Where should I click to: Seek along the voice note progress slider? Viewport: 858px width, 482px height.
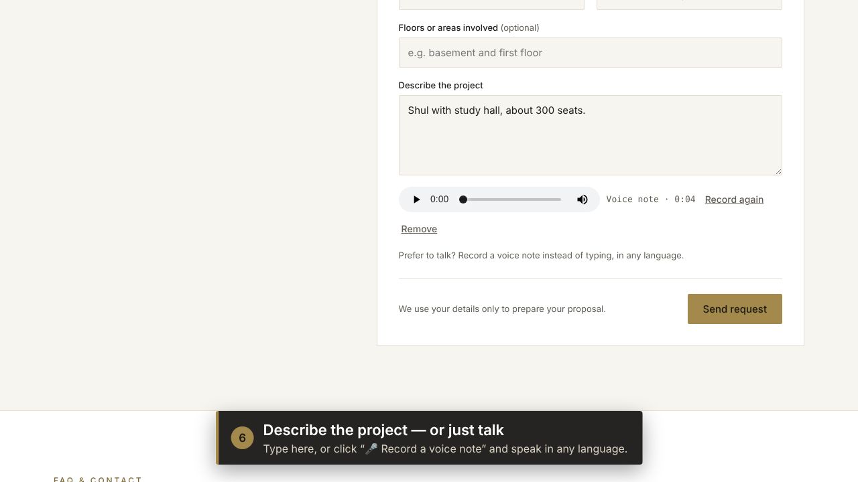pyautogui.click(x=511, y=199)
